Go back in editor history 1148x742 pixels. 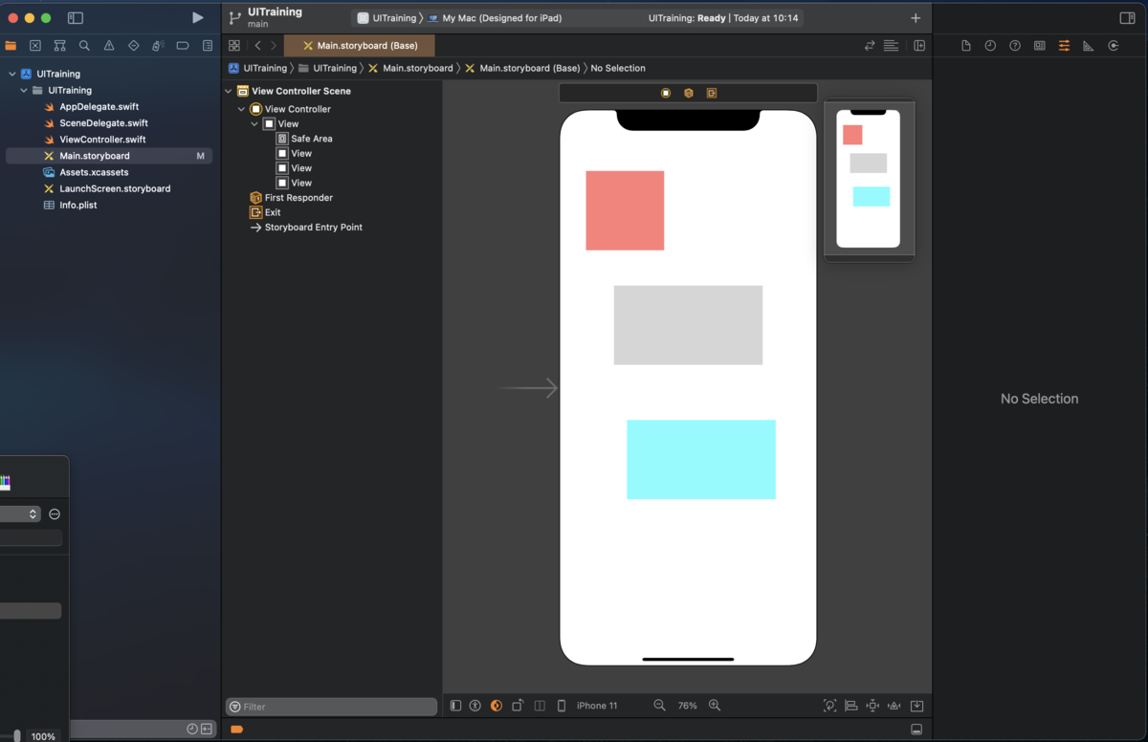pyautogui.click(x=257, y=46)
